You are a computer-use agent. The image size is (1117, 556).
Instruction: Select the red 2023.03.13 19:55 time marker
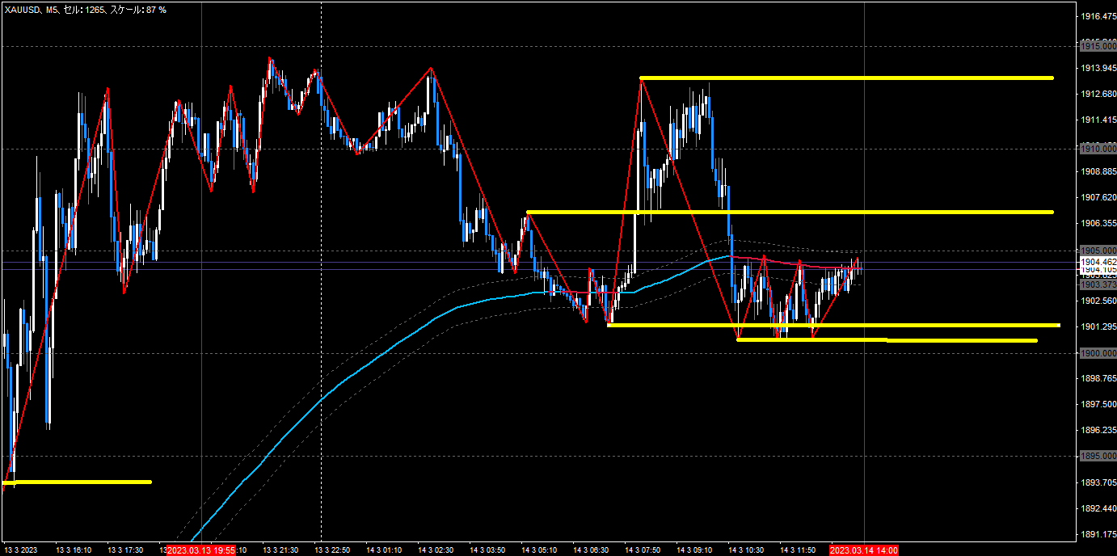click(201, 550)
